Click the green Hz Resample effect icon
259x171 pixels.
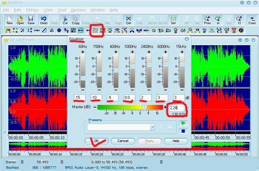[x=212, y=30]
